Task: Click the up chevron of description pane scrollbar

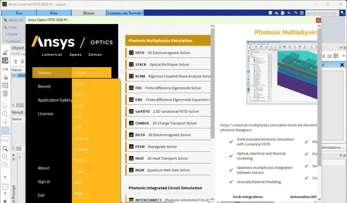Action: pyautogui.click(x=319, y=26)
